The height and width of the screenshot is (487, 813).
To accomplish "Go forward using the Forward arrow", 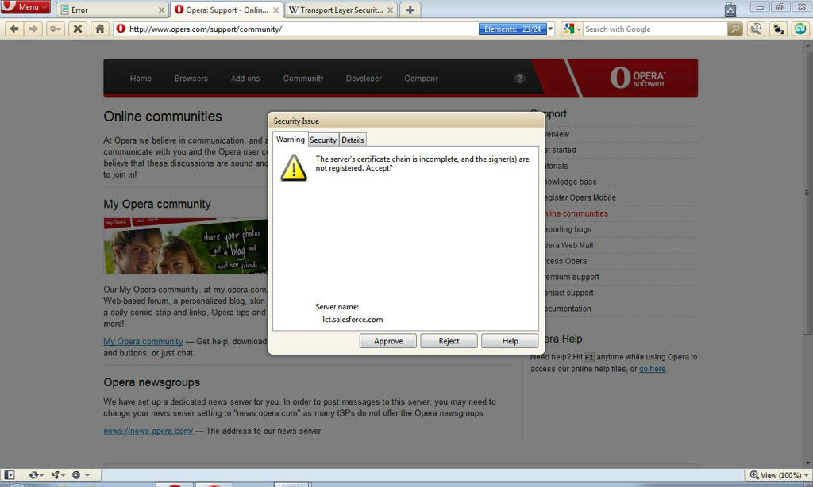I will 33,29.
